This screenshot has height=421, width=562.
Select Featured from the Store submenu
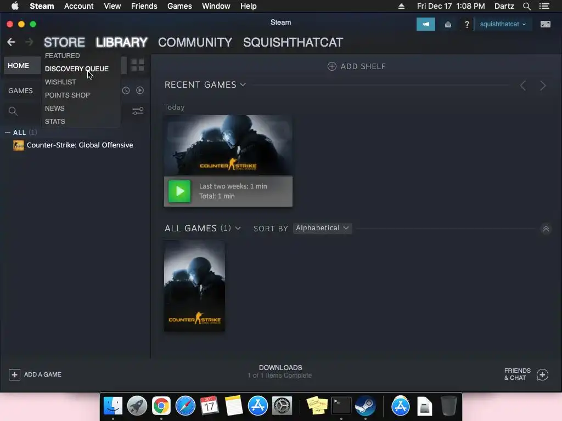click(63, 56)
